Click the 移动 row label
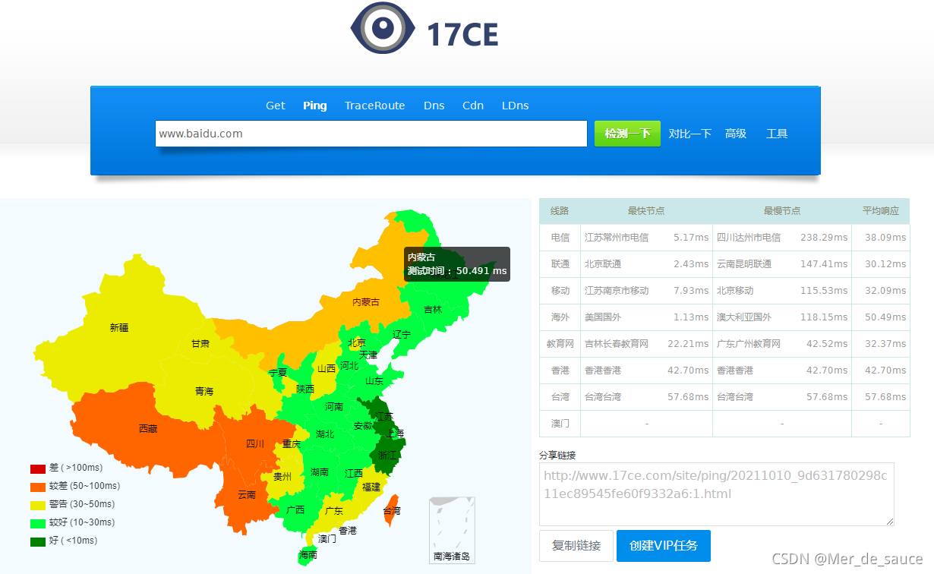 (x=560, y=291)
